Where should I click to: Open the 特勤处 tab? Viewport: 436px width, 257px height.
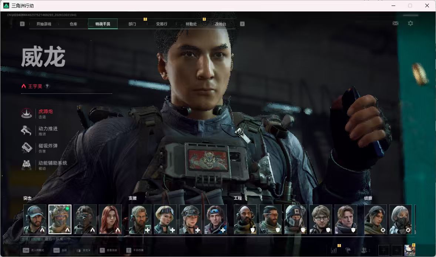[x=191, y=24]
